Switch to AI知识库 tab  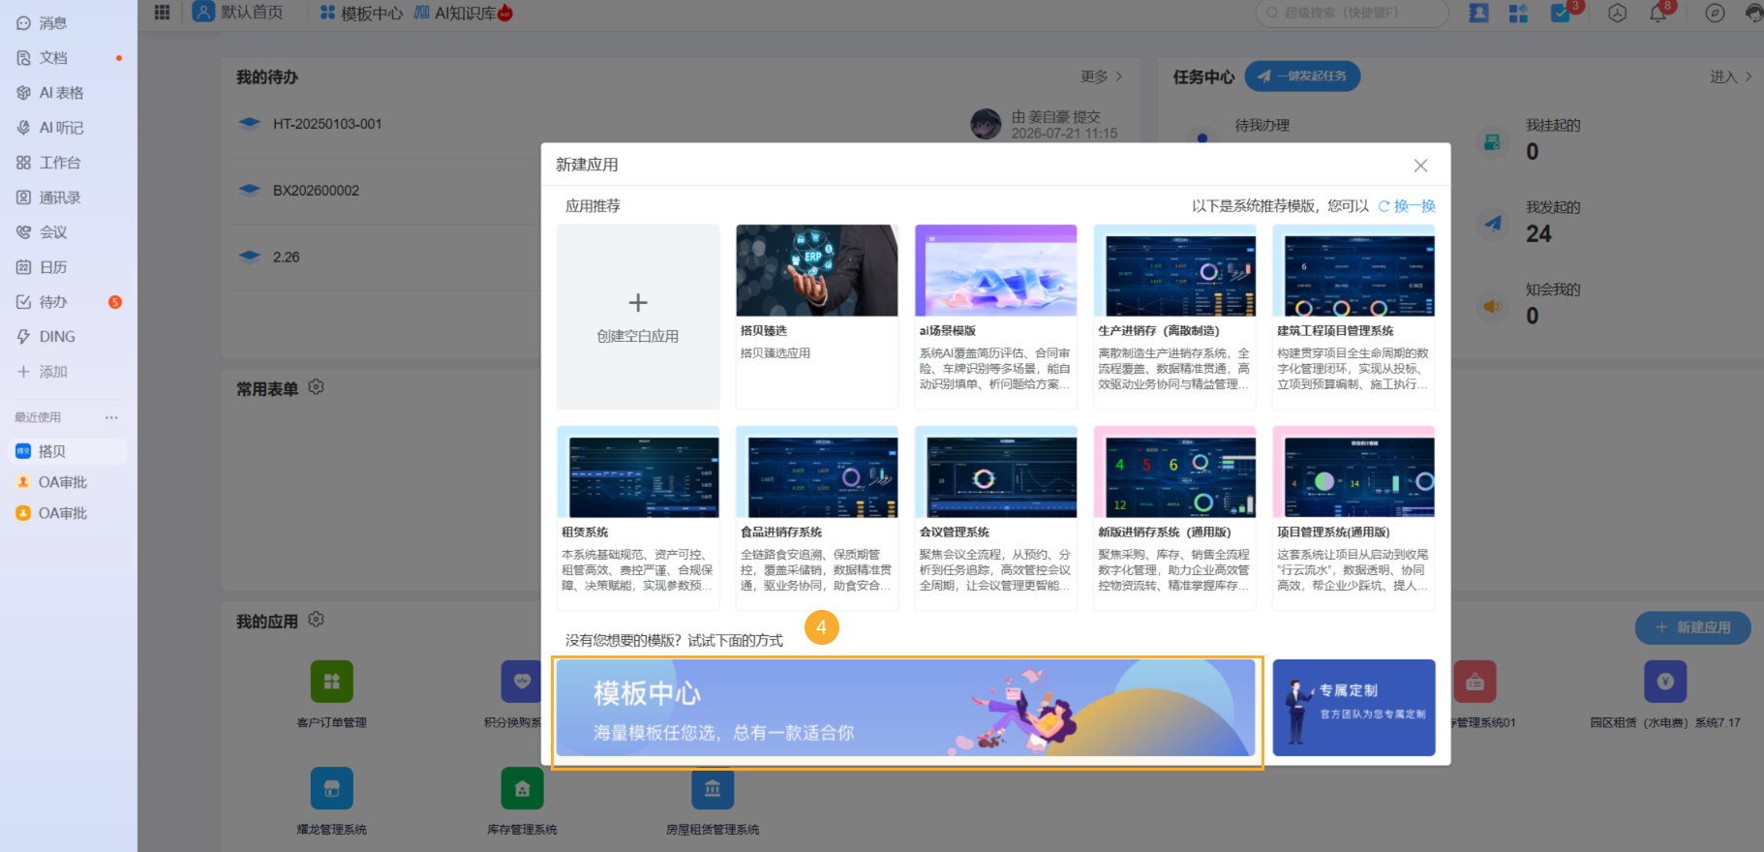pyautogui.click(x=462, y=14)
